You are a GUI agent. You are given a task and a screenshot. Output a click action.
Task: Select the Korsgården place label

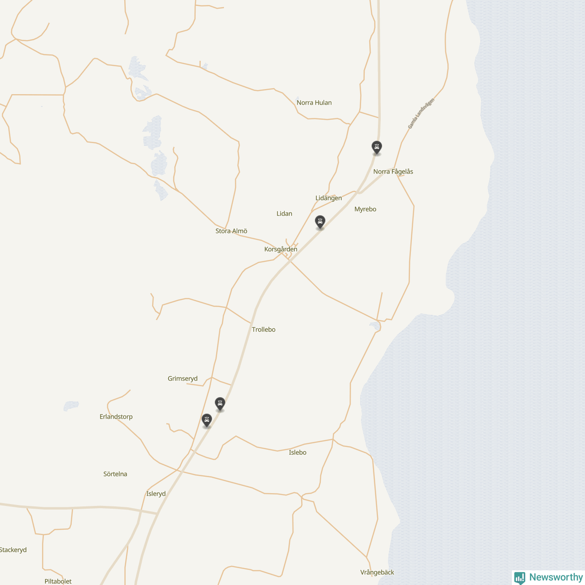281,250
